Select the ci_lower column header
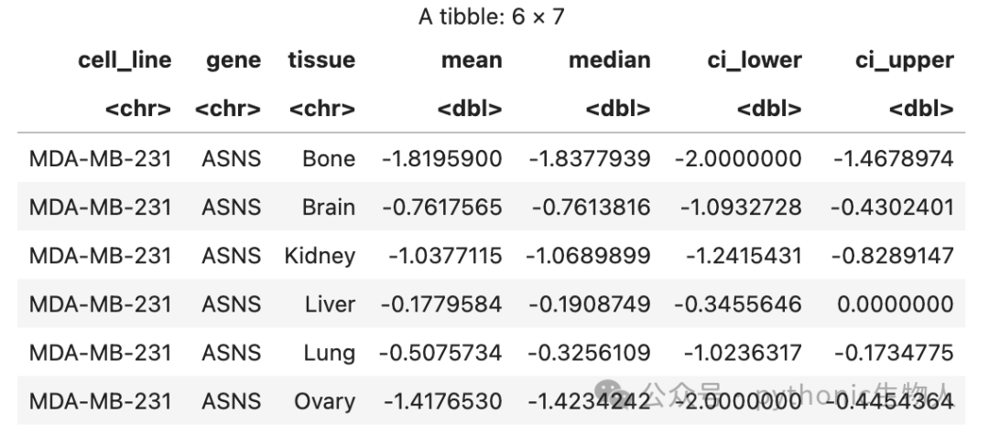Image resolution: width=989 pixels, height=435 pixels. pyautogui.click(x=755, y=60)
